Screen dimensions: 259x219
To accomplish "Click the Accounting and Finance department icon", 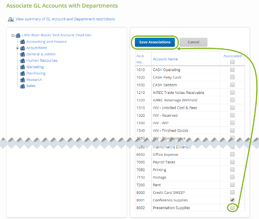I will (x=22, y=42).
